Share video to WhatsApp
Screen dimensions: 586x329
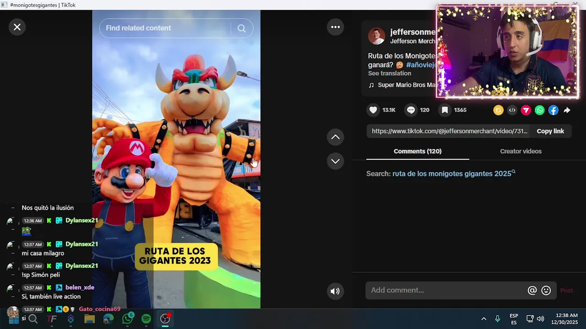(540, 110)
